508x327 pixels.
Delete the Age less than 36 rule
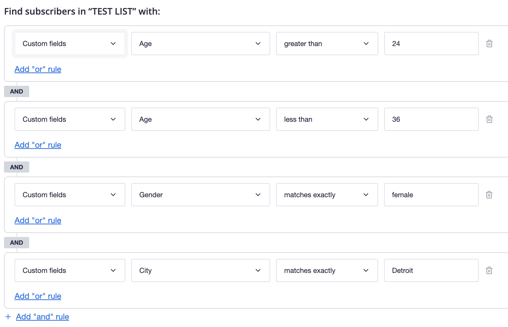click(489, 119)
